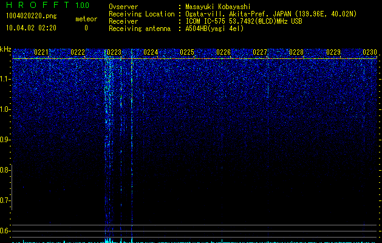Select receiver ICOM IC-575 53.7492 MHz text
Viewport: 382px width, 243px height.
244,21
